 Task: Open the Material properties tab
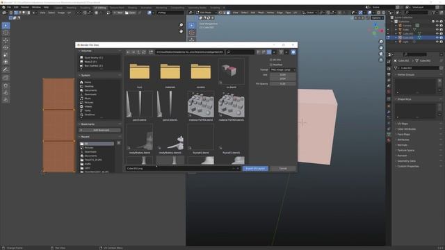pyautogui.click(x=389, y=140)
